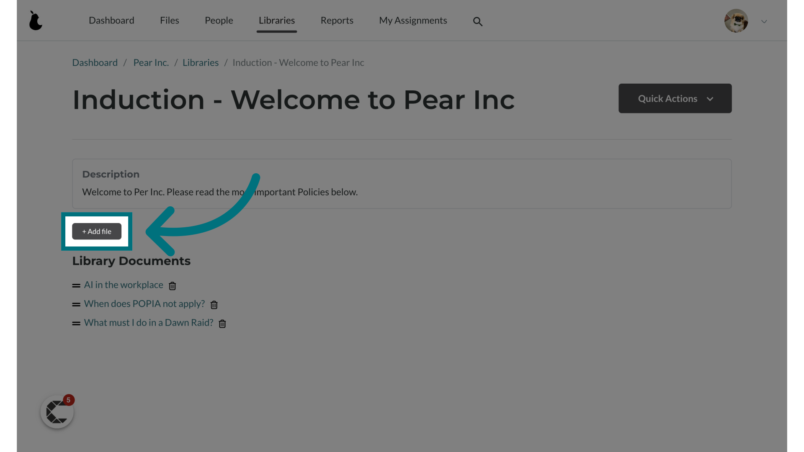The image size is (804, 452).
Task: Click the delete icon next to What must I do in a Dawn Raid
Action: pos(222,324)
